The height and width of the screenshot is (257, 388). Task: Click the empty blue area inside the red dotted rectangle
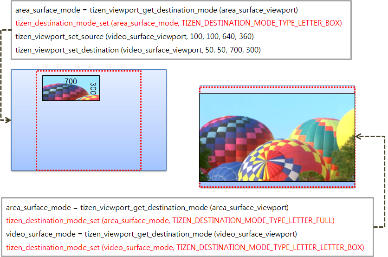pyautogui.click(x=88, y=135)
